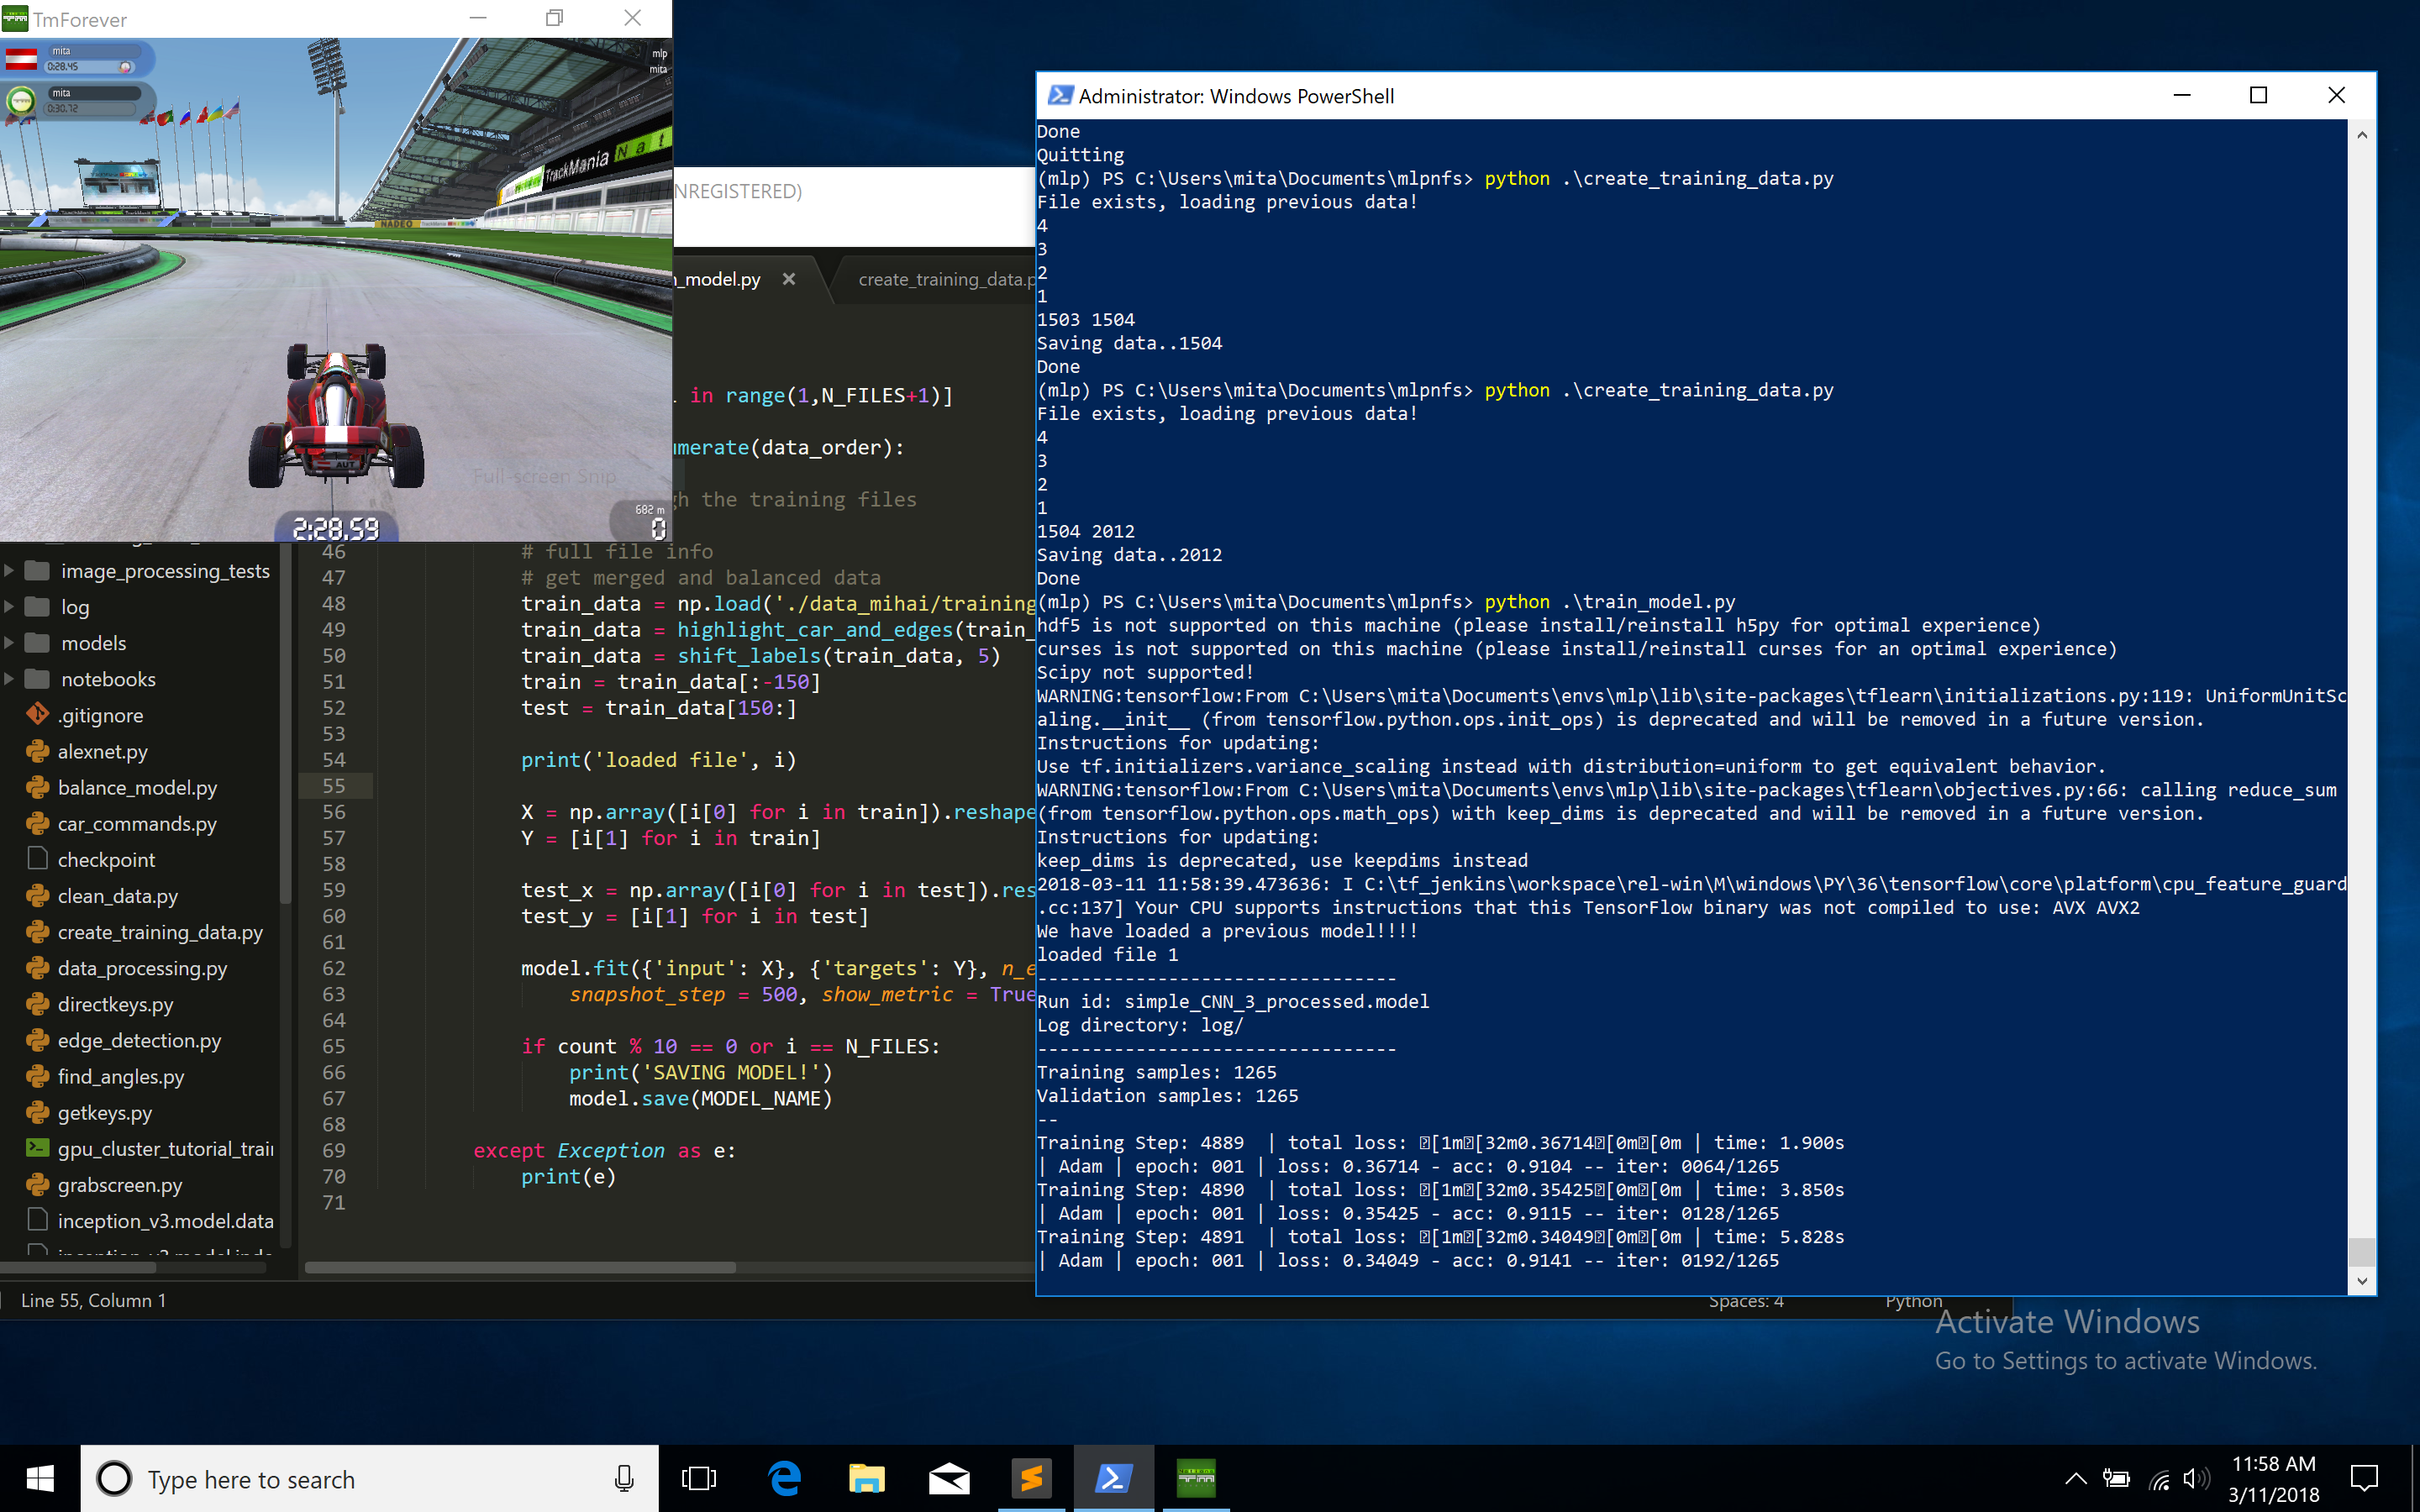2420x1512 pixels.
Task: Expand the notebooks folder
Action: pos(9,679)
